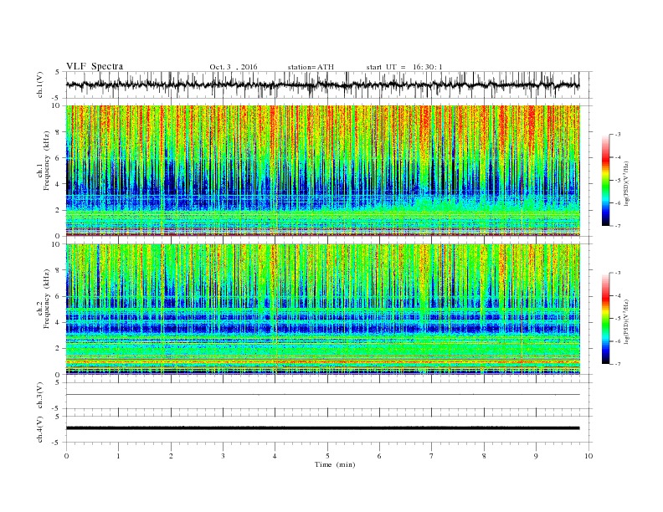Click the "-3" tick on ch.1 color bar
The width and height of the screenshot is (663, 512).
coord(618,135)
